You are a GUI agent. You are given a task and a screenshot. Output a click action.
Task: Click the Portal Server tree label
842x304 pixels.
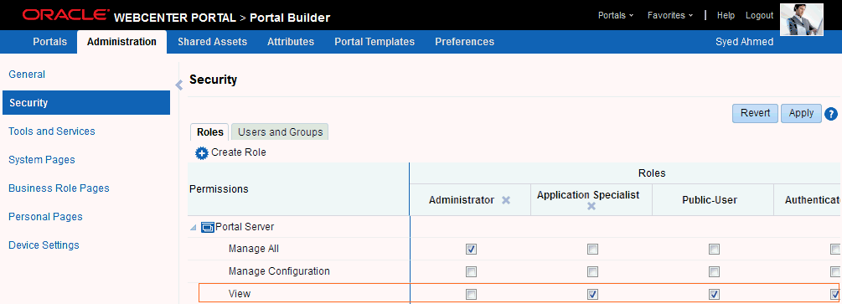pyautogui.click(x=245, y=227)
